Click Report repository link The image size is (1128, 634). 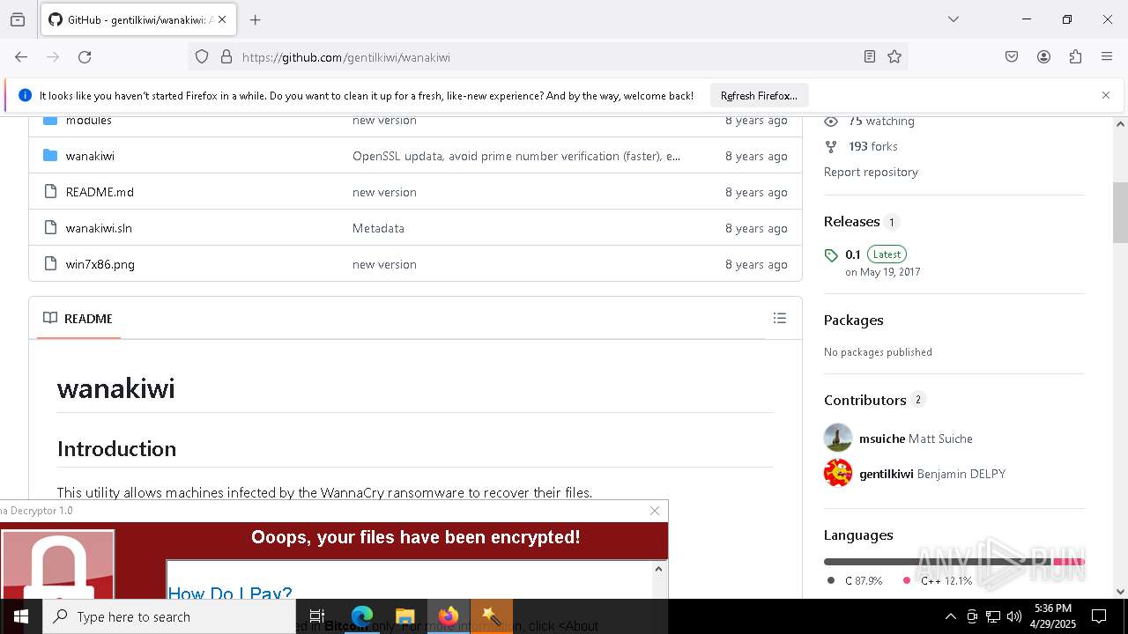(871, 172)
